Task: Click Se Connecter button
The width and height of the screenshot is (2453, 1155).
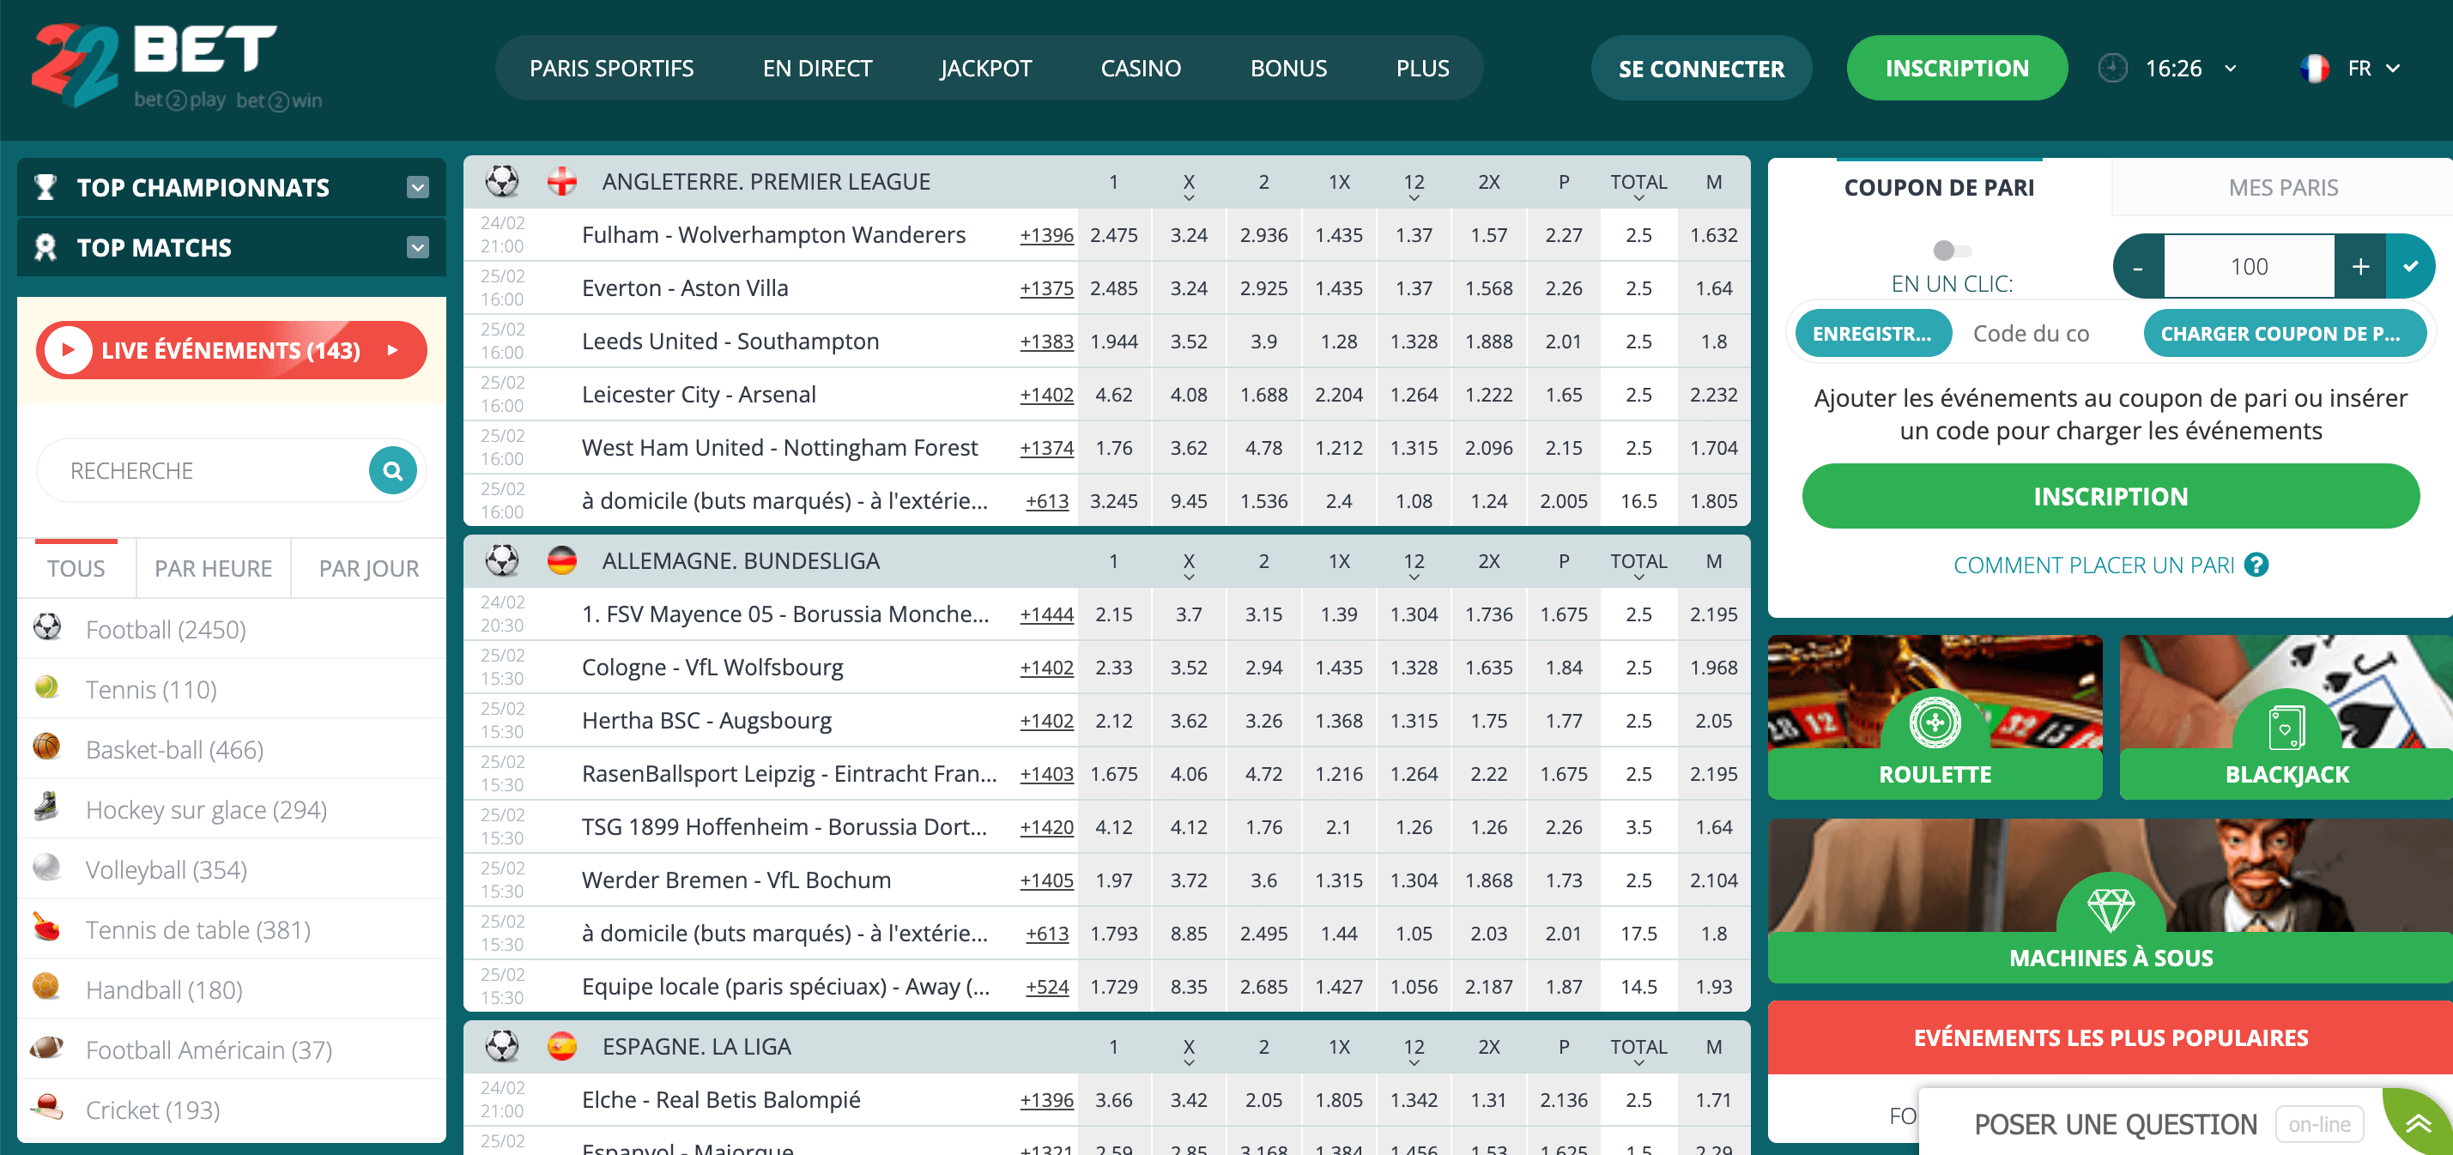Action: pos(1701,69)
